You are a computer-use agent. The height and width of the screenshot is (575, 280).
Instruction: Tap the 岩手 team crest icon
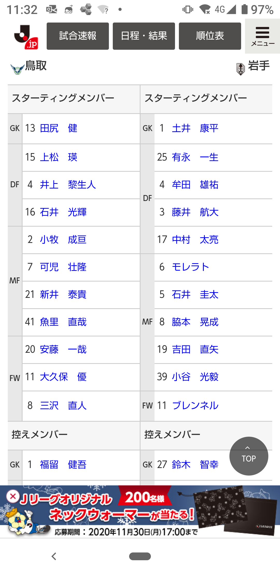click(241, 69)
